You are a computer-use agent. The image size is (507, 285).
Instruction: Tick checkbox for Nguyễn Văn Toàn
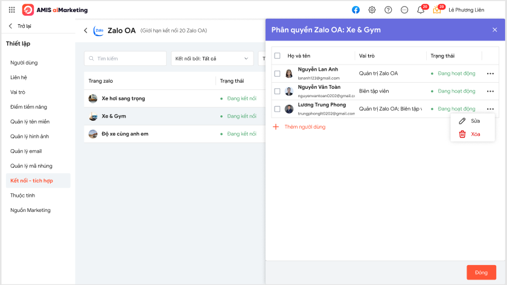(277, 91)
